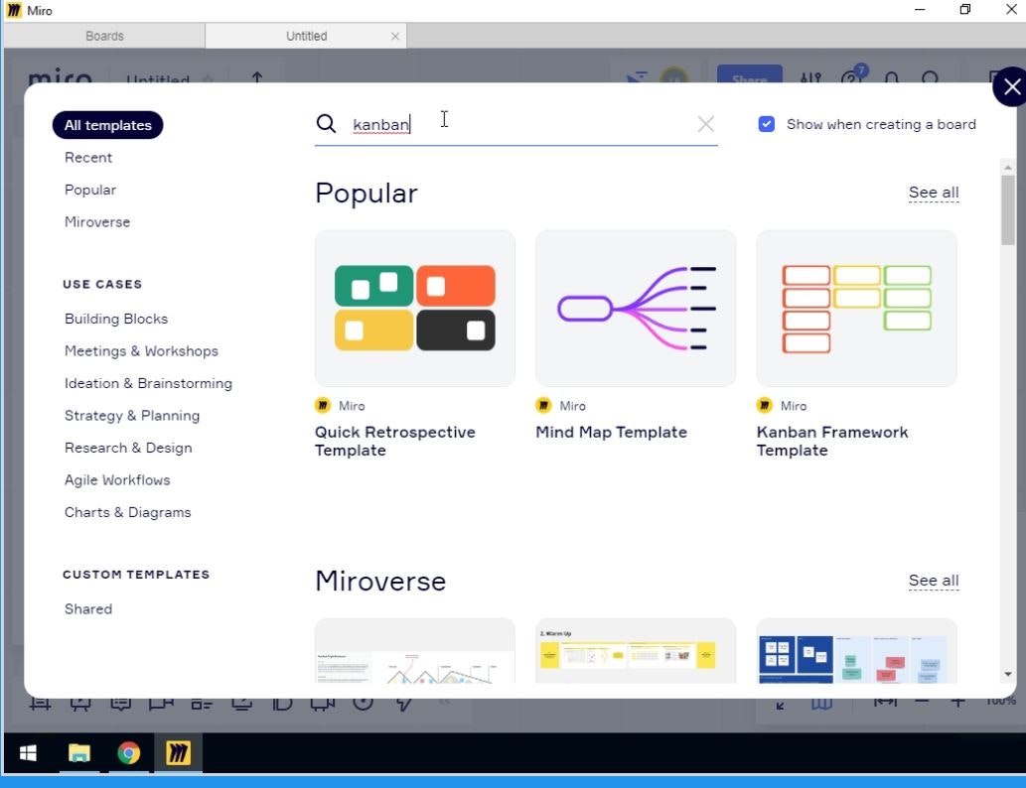Screen dimensions: 1026x788
Task: Pick the Kanban Framework template thumbnail
Action: point(856,308)
